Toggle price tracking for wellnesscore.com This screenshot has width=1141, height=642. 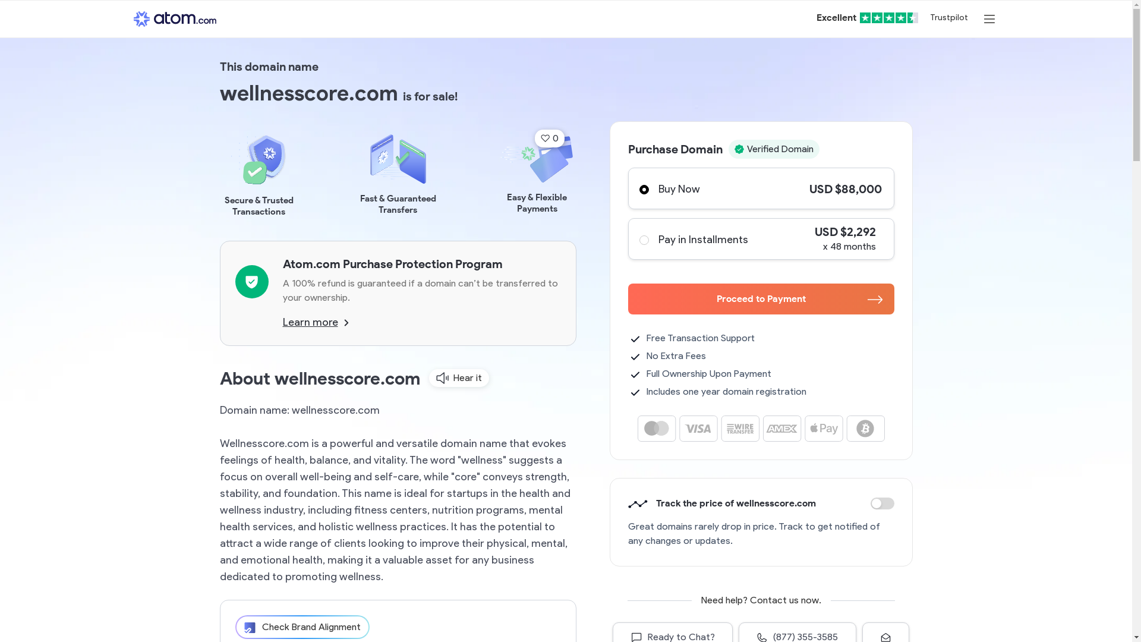click(x=882, y=503)
